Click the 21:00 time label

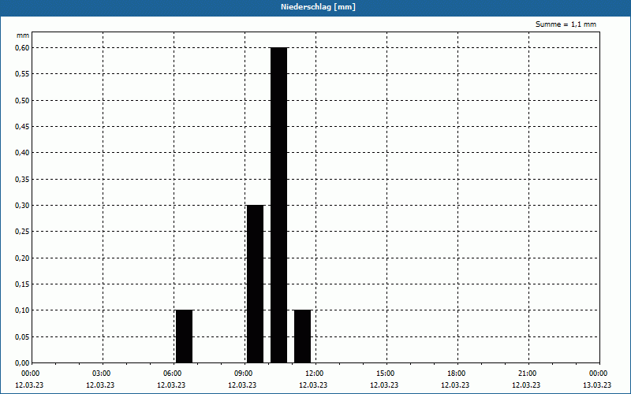[527, 374]
